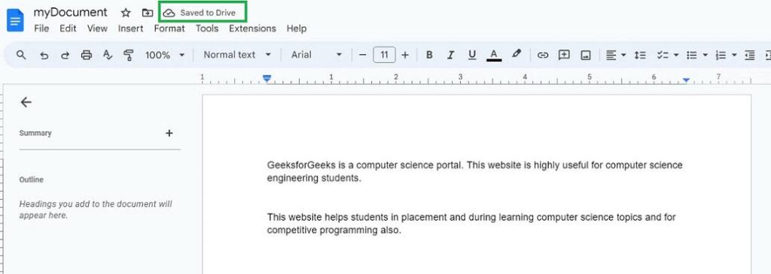The height and width of the screenshot is (274, 771).
Task: Open the Insert menu
Action: [130, 29]
